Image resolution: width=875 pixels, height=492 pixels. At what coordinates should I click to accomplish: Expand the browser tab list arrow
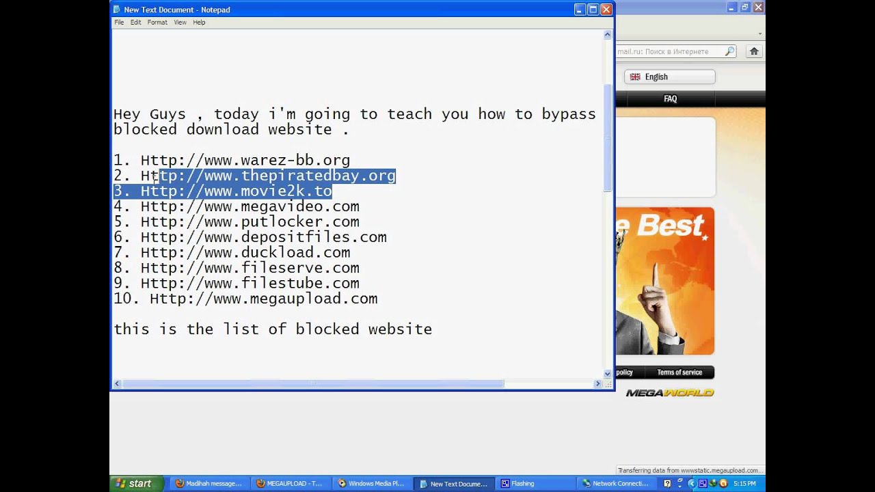(x=760, y=33)
